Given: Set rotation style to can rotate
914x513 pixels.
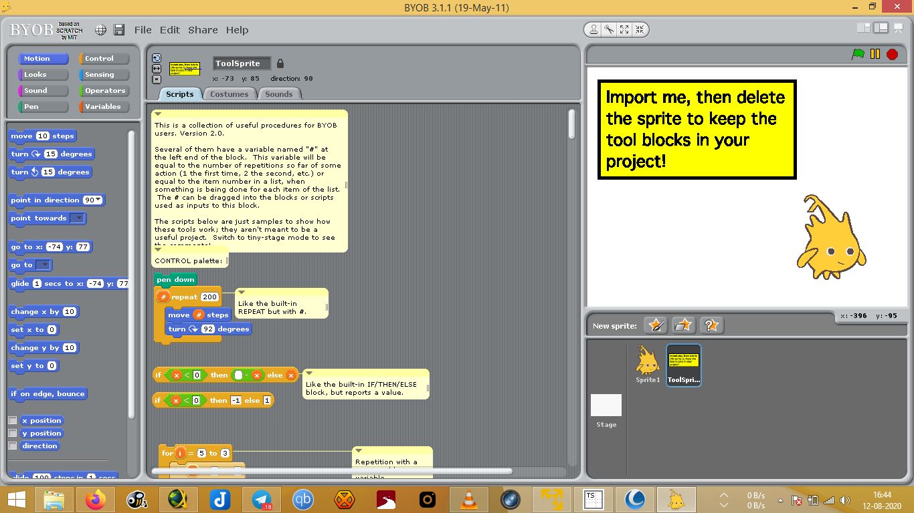Looking at the screenshot, I should coord(157,58).
